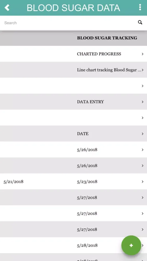The height and width of the screenshot is (261, 147).
Task: Open the first 5/26/2018 entry
Action: click(73, 150)
